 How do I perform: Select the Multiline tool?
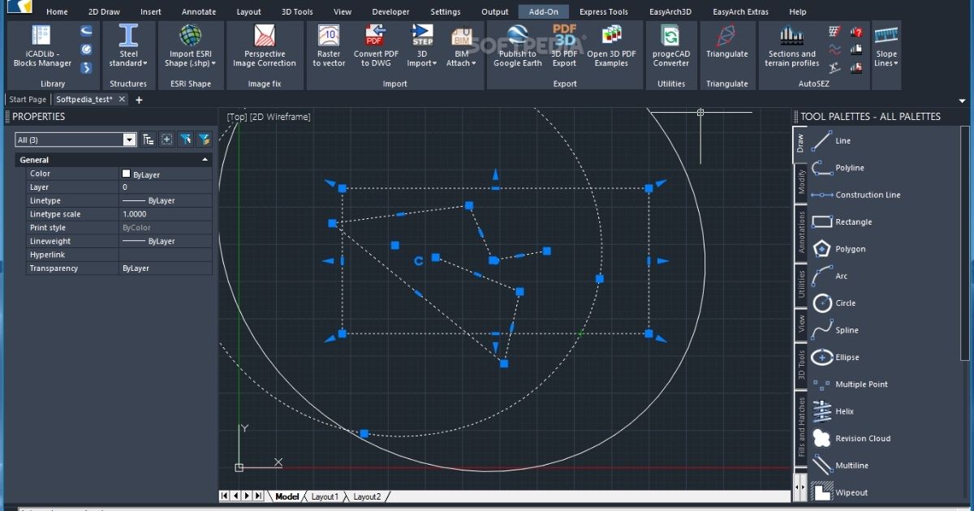pyautogui.click(x=840, y=466)
